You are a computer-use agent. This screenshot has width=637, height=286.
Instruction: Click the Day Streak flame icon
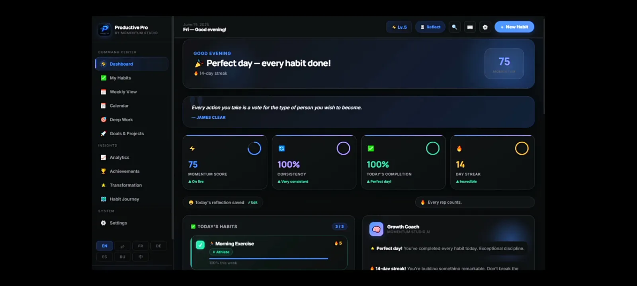click(x=459, y=149)
